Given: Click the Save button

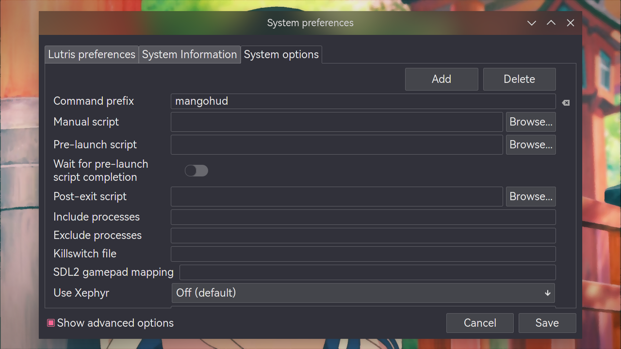Looking at the screenshot, I should click(x=547, y=323).
